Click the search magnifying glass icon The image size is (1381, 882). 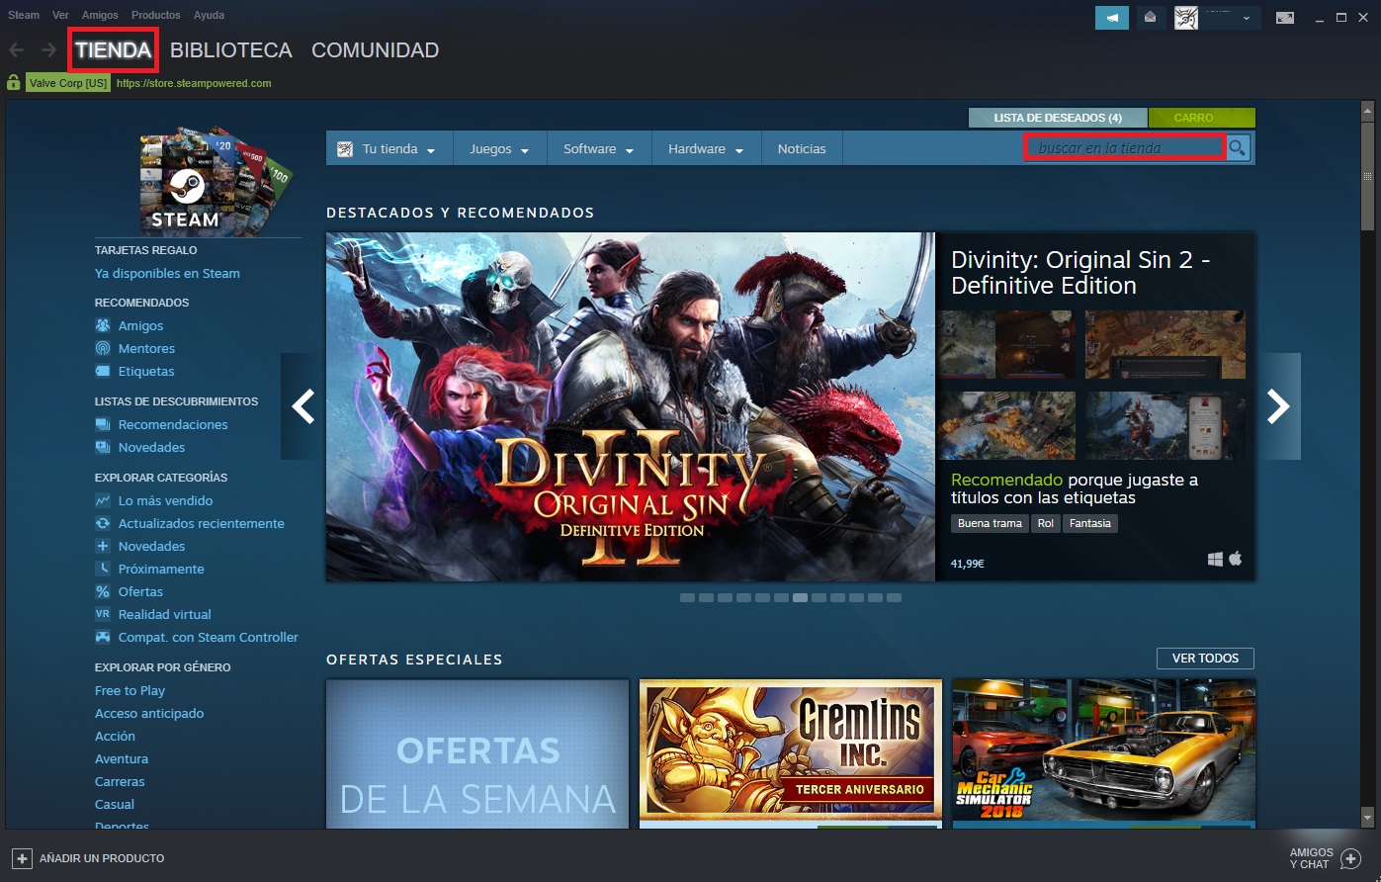click(1238, 147)
